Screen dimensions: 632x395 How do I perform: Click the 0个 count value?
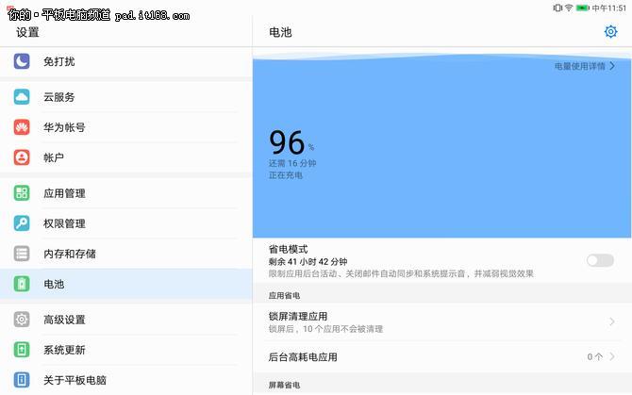[x=595, y=356]
